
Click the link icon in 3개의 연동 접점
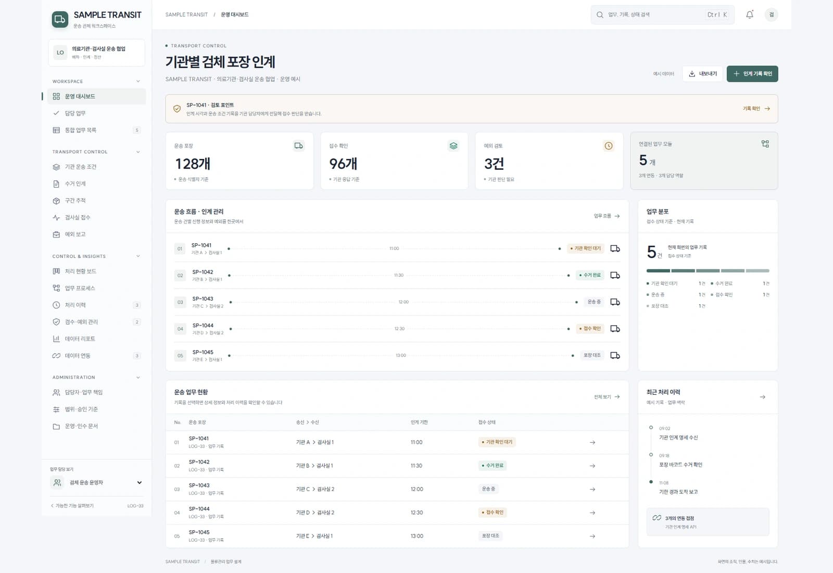tap(657, 518)
